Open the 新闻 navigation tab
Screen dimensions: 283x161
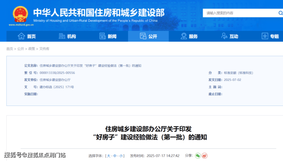108,36
